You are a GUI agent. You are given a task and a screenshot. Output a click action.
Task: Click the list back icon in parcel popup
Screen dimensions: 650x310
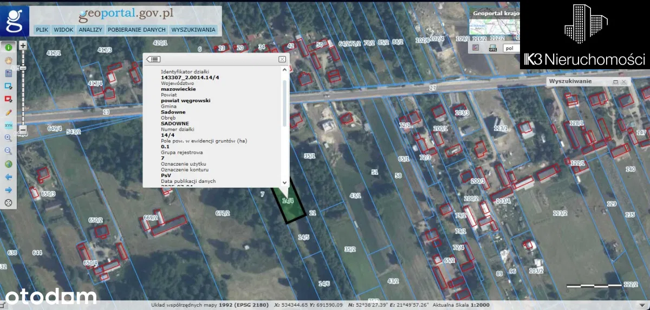pos(153,59)
